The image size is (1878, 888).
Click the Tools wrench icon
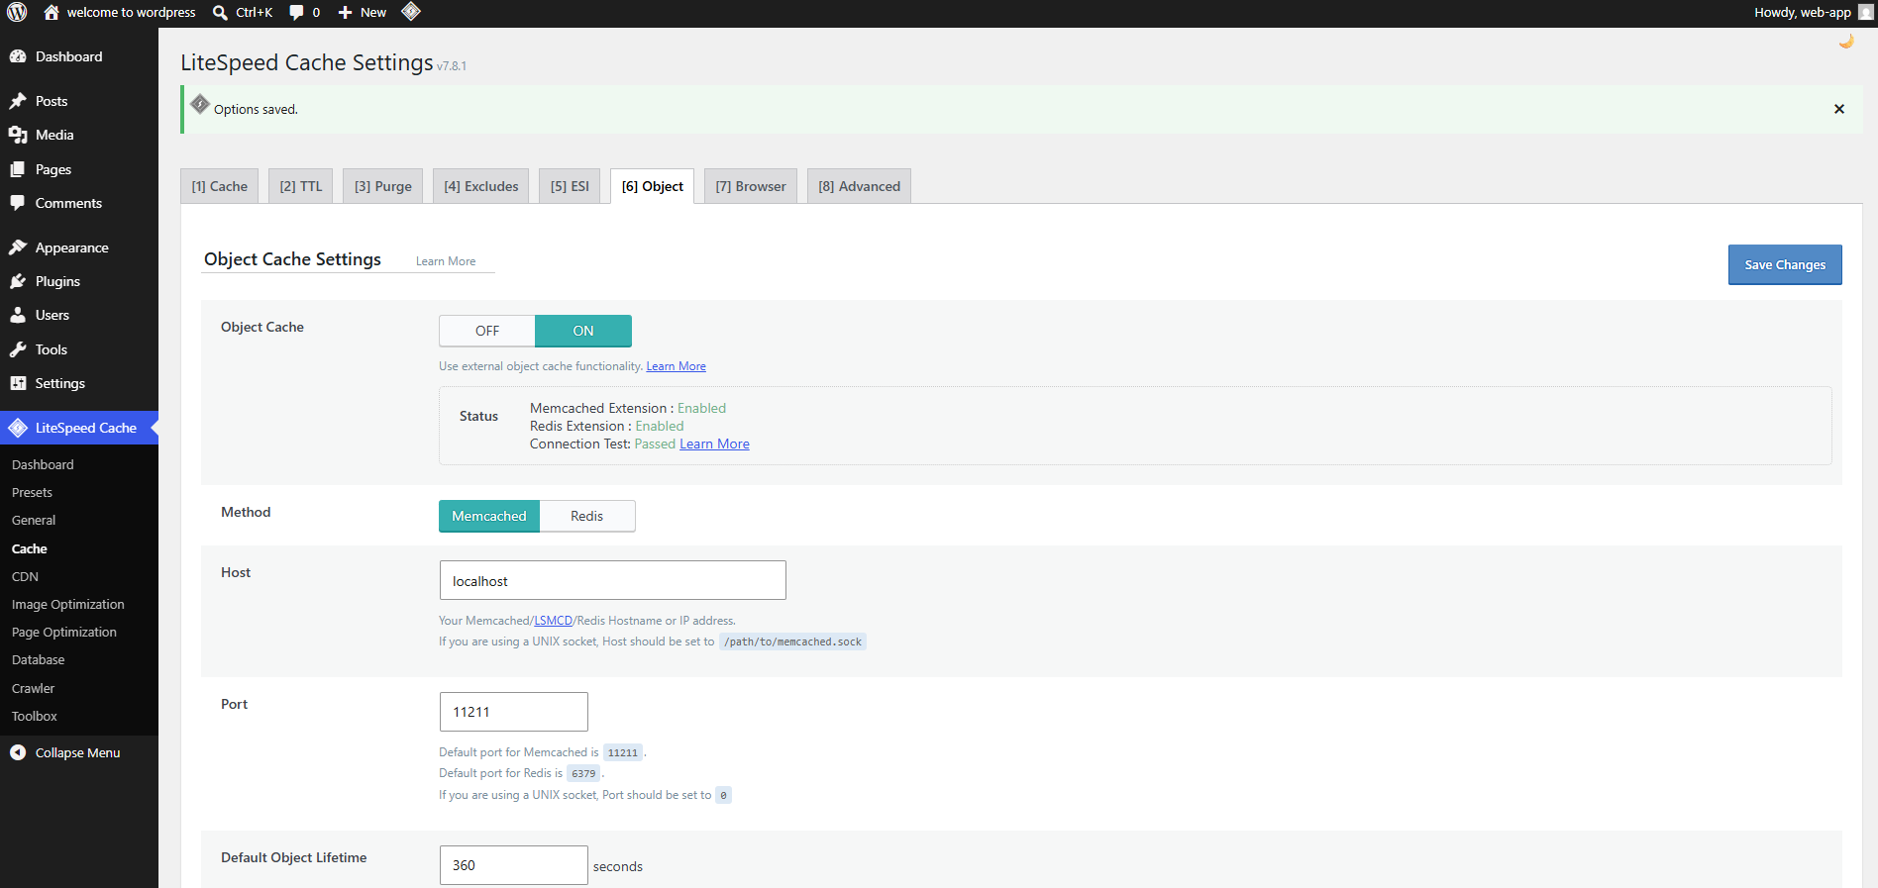click(x=18, y=349)
